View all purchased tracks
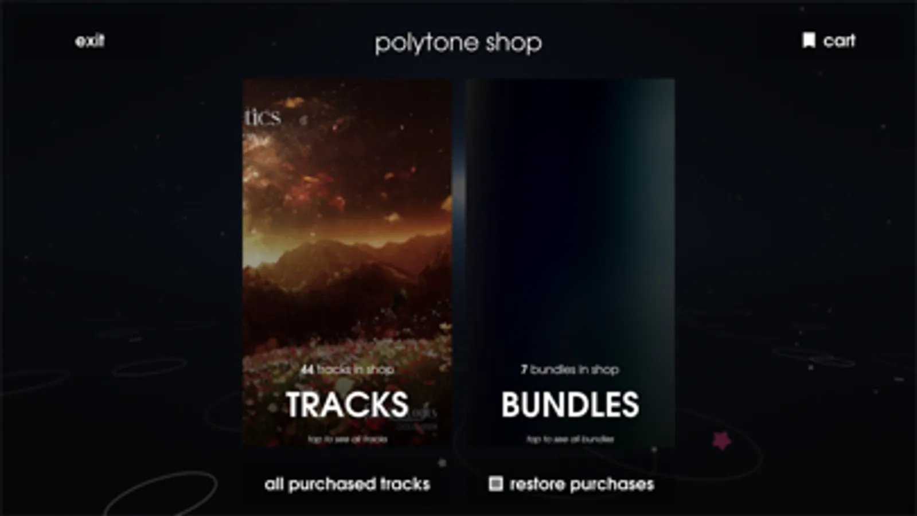The image size is (917, 516). [x=347, y=484]
